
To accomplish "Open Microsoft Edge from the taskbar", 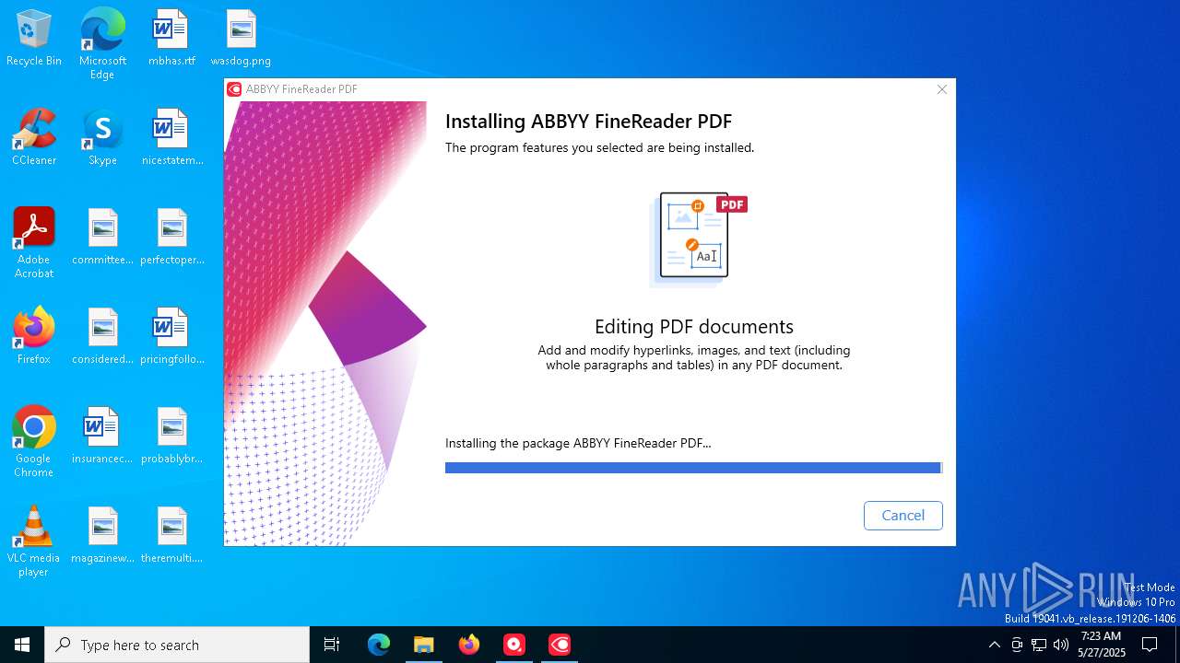I will (379, 645).
